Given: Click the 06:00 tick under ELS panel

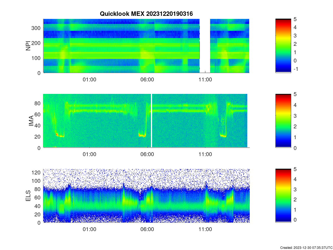Looking at the screenshot, I should tap(147, 229).
